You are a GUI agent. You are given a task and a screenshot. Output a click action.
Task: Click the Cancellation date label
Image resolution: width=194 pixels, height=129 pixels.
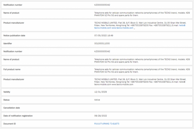(12, 108)
